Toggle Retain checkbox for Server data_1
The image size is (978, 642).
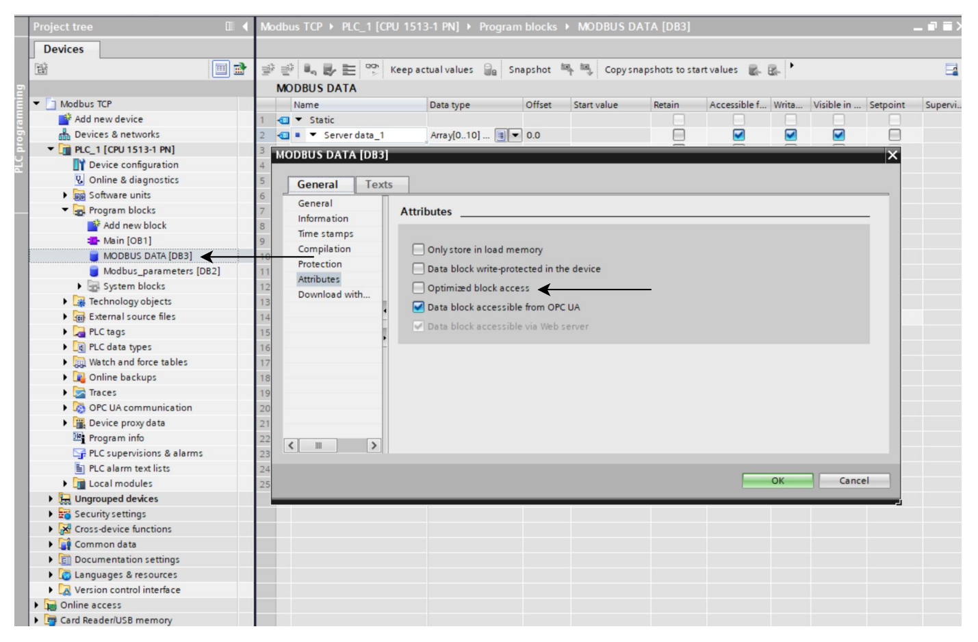pos(678,135)
